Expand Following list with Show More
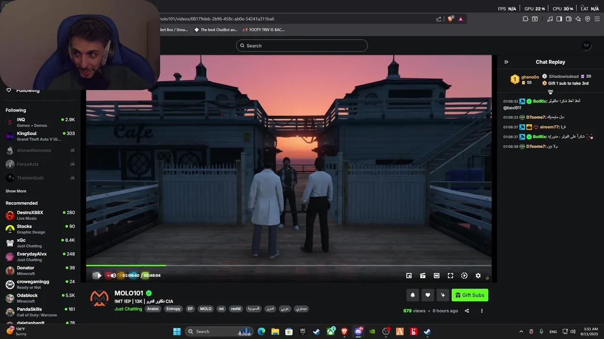This screenshot has width=604, height=339. (x=16, y=191)
